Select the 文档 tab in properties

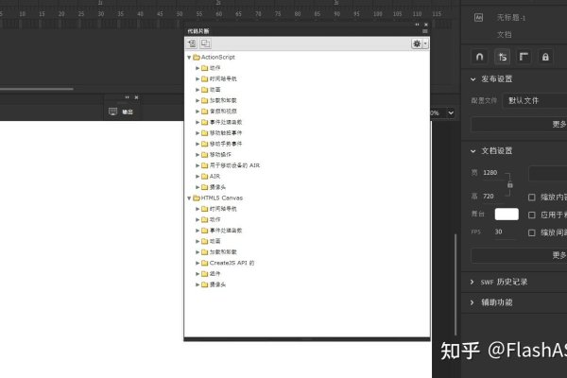(504, 34)
